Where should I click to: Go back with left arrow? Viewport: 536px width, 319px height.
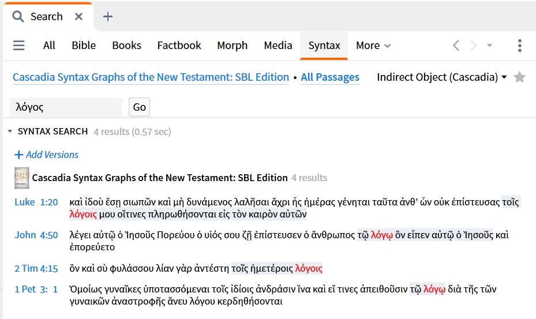click(x=456, y=46)
